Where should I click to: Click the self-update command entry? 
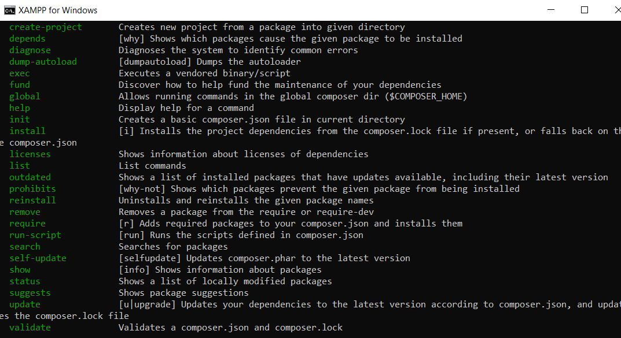coord(38,258)
